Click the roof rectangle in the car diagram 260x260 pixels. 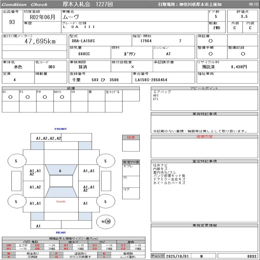click(61, 181)
